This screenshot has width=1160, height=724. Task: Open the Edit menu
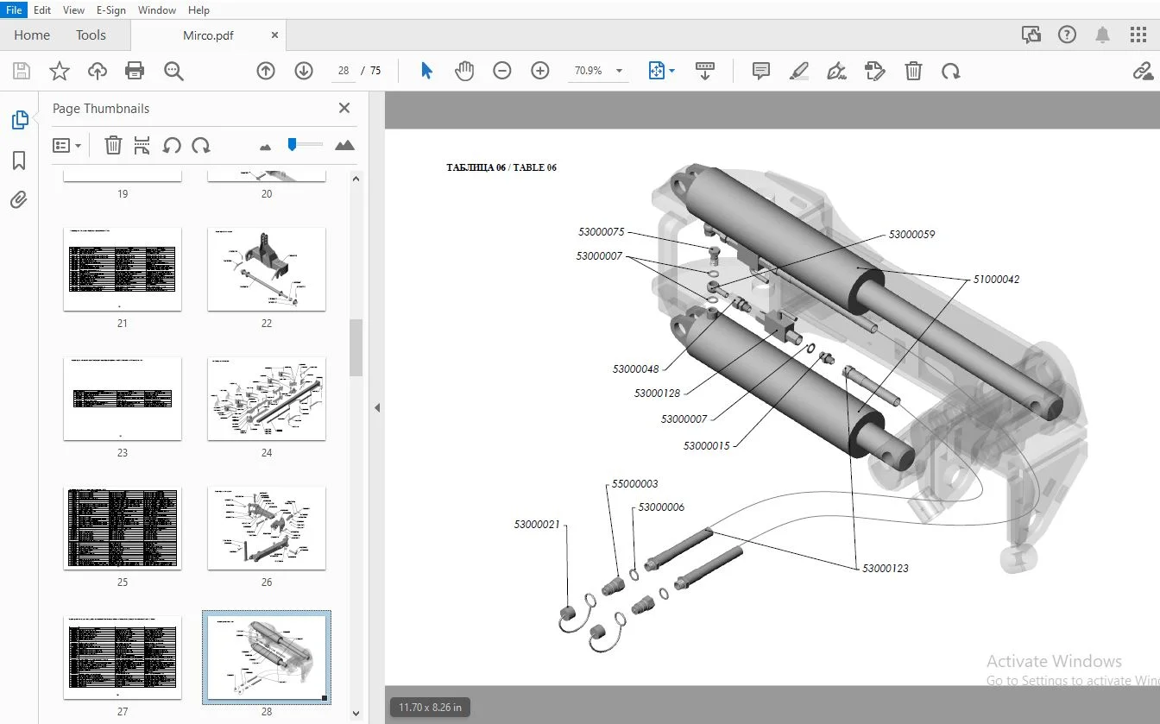[42, 10]
